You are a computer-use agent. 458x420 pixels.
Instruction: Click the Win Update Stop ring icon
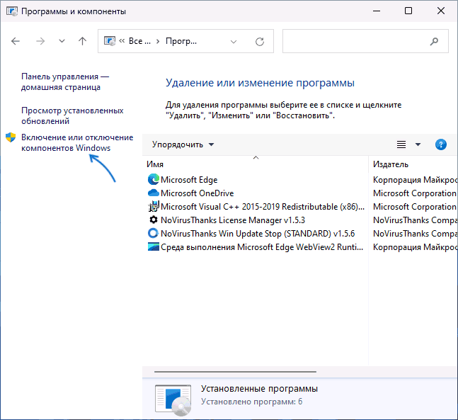tap(154, 233)
